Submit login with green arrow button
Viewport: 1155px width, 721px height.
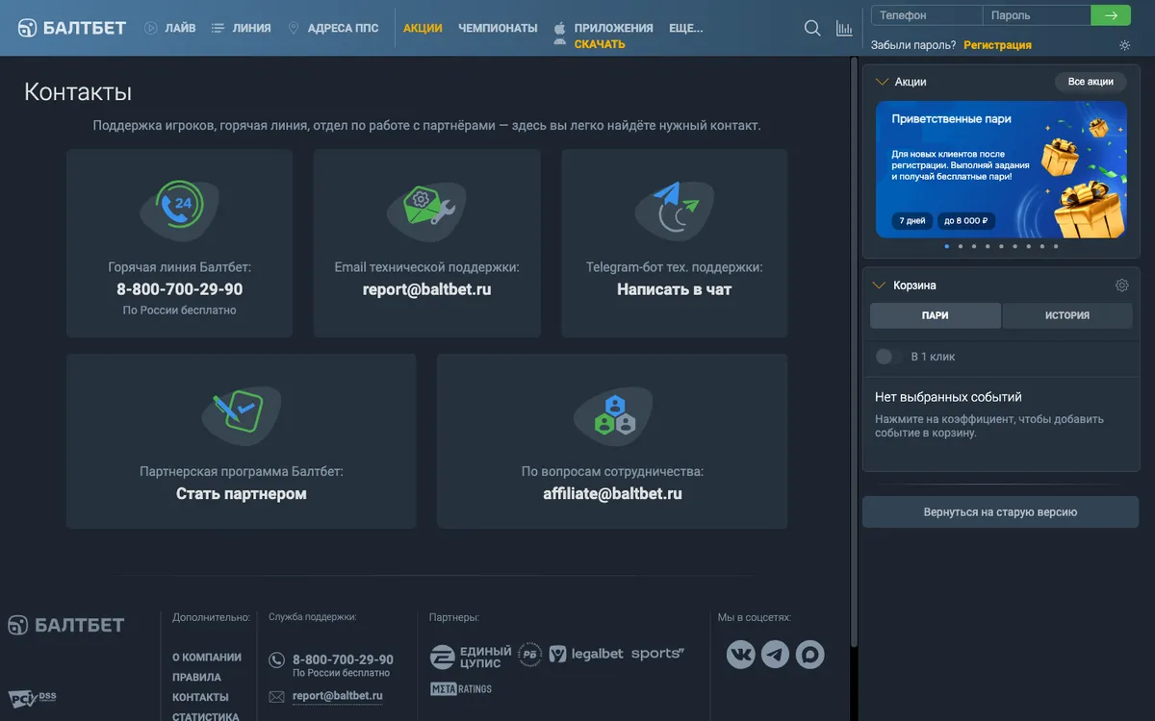pos(1111,15)
